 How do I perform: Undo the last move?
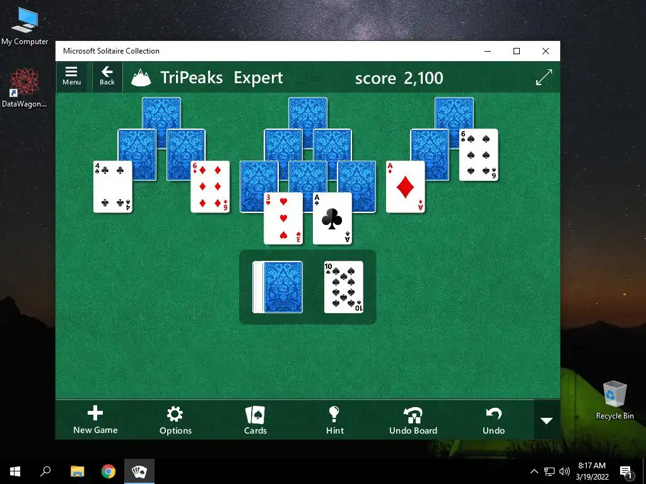493,420
